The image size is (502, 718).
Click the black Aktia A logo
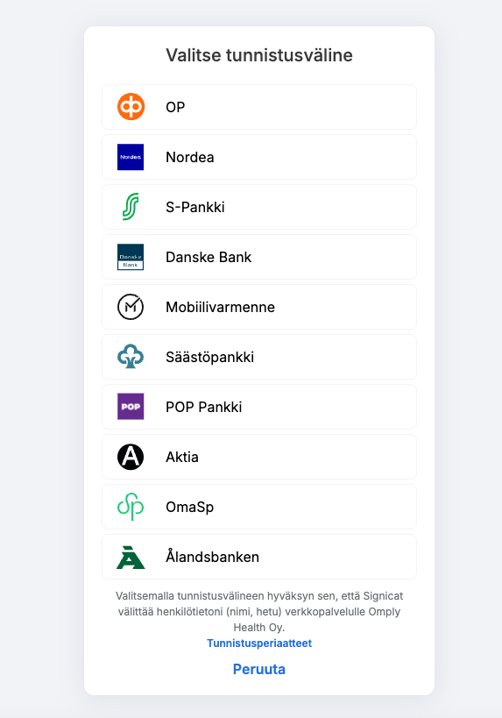(131, 457)
